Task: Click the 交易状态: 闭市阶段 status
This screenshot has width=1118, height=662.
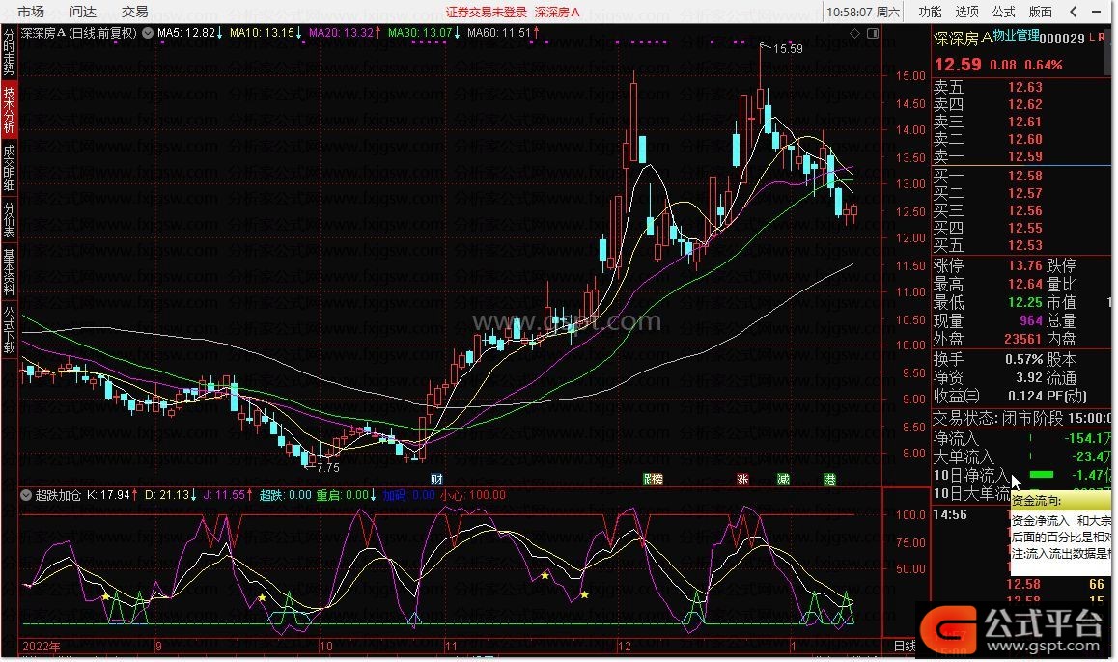Action: point(998,418)
